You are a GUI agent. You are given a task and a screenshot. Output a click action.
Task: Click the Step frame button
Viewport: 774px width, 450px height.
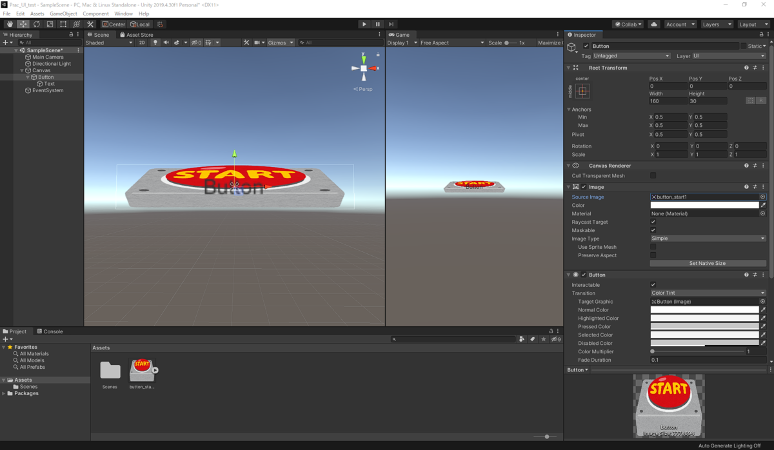click(x=391, y=24)
